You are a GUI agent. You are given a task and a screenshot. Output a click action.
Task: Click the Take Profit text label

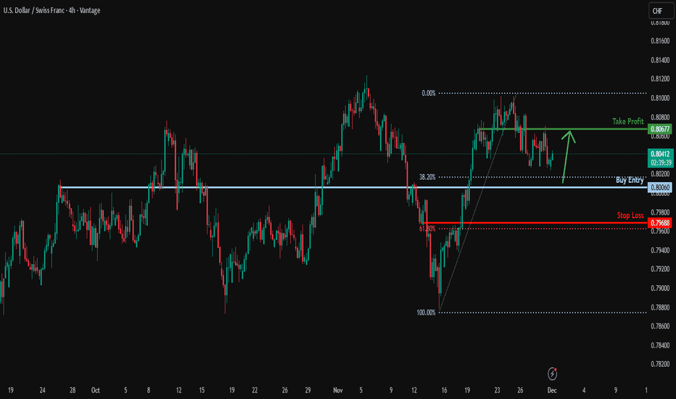click(x=628, y=122)
